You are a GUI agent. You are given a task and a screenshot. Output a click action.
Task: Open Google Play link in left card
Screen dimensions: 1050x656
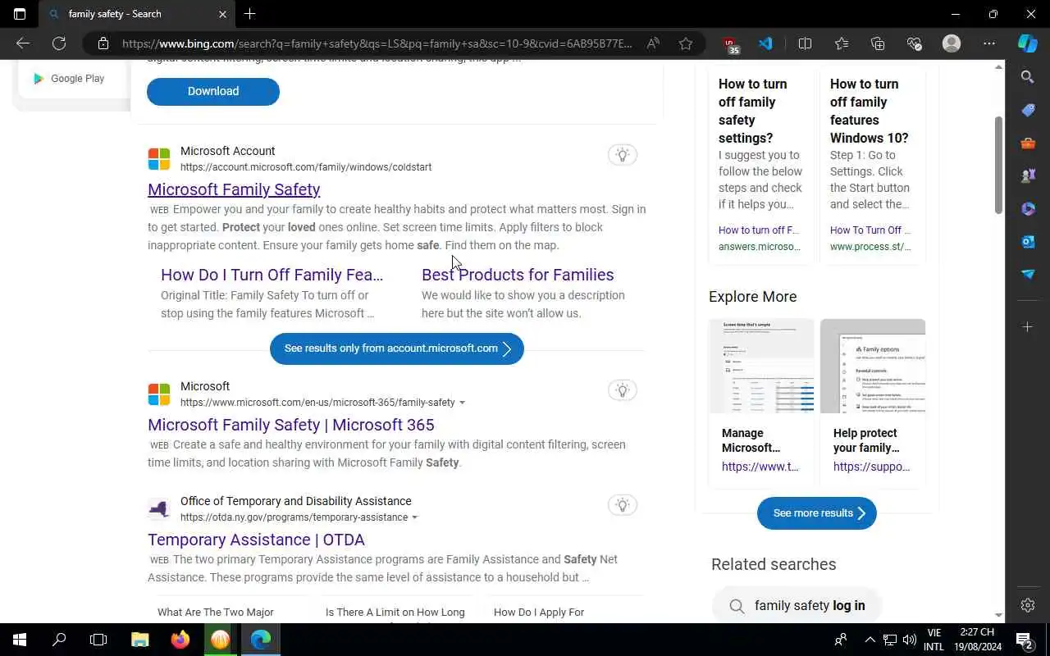(69, 79)
